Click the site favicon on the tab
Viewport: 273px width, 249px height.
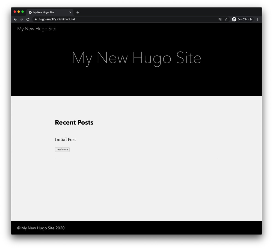(30, 12)
